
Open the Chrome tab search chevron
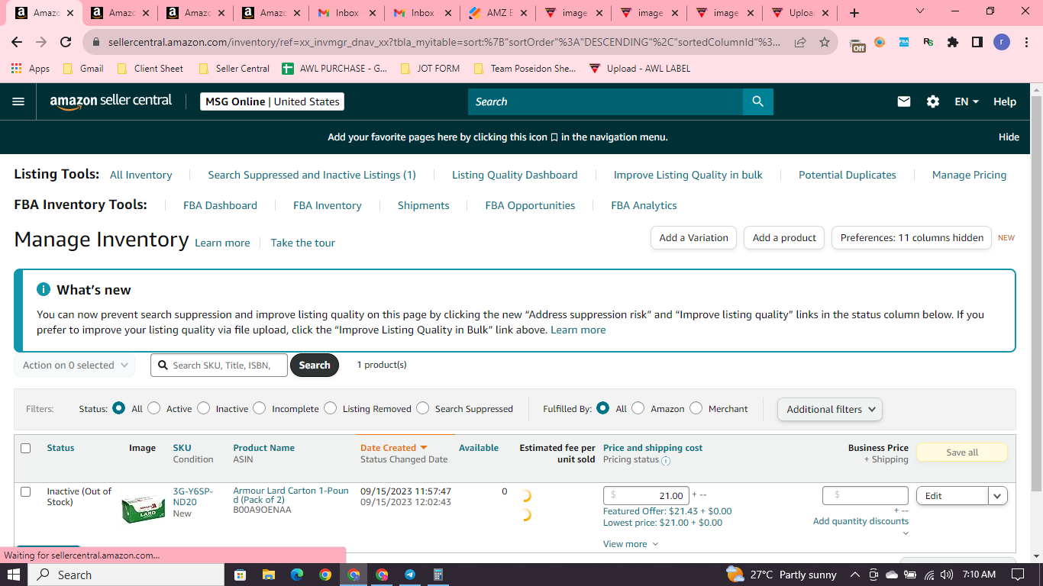tap(919, 11)
